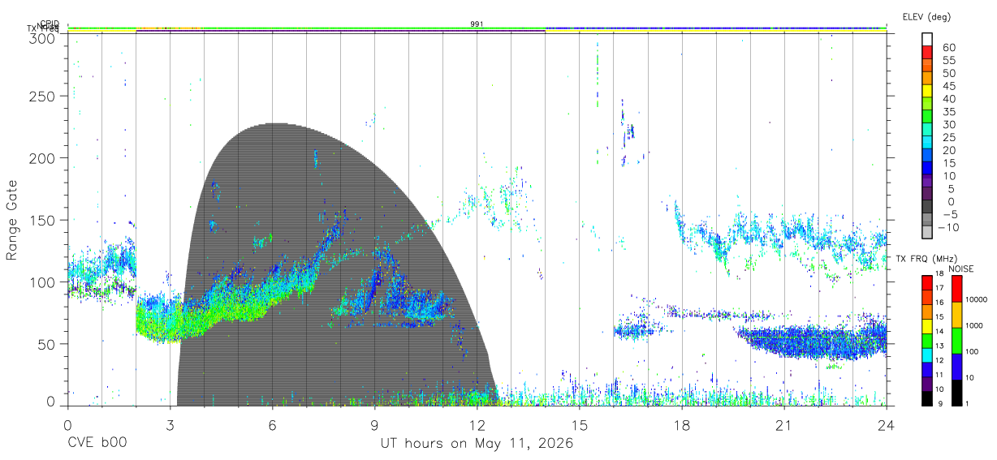Click the '3' UT hour tick label
The width and height of the screenshot is (997, 460).
170,424
